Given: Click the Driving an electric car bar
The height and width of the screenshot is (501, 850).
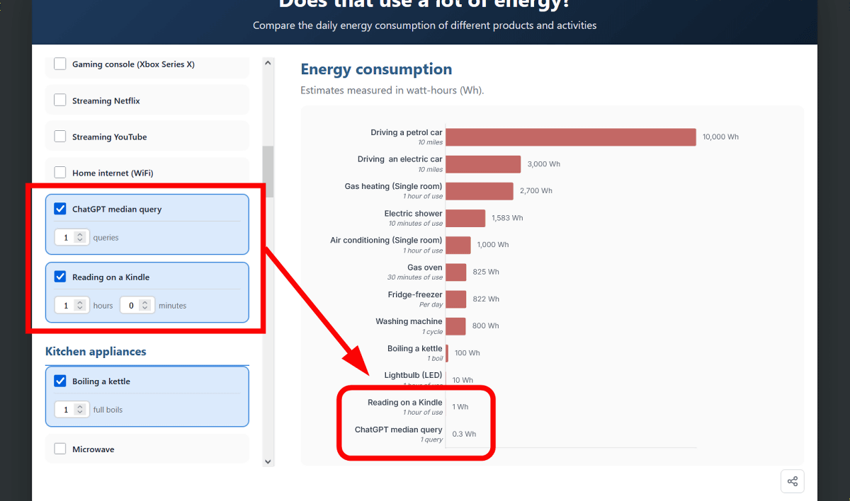Looking at the screenshot, I should (x=483, y=164).
